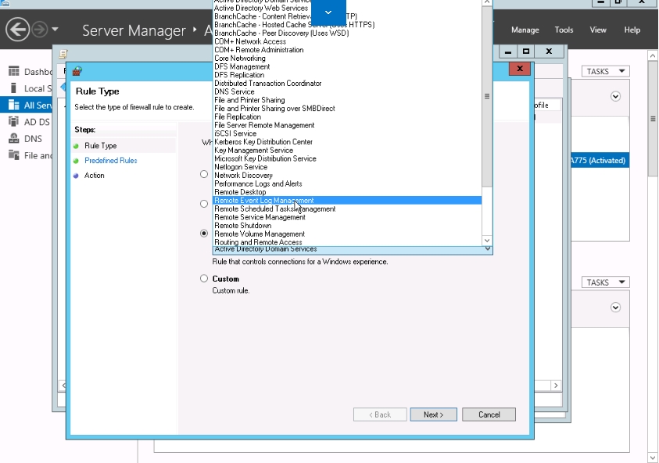This screenshot has height=463, width=659.
Task: Select the Predefined radio button
Action: [204, 233]
